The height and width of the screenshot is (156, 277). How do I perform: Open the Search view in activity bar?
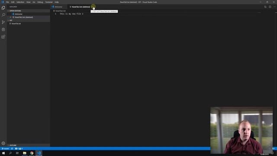click(x=3, y=15)
